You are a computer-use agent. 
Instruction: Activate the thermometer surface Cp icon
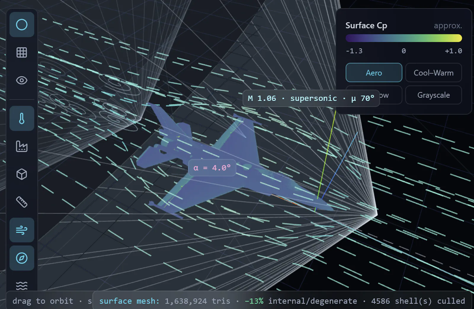(x=22, y=119)
